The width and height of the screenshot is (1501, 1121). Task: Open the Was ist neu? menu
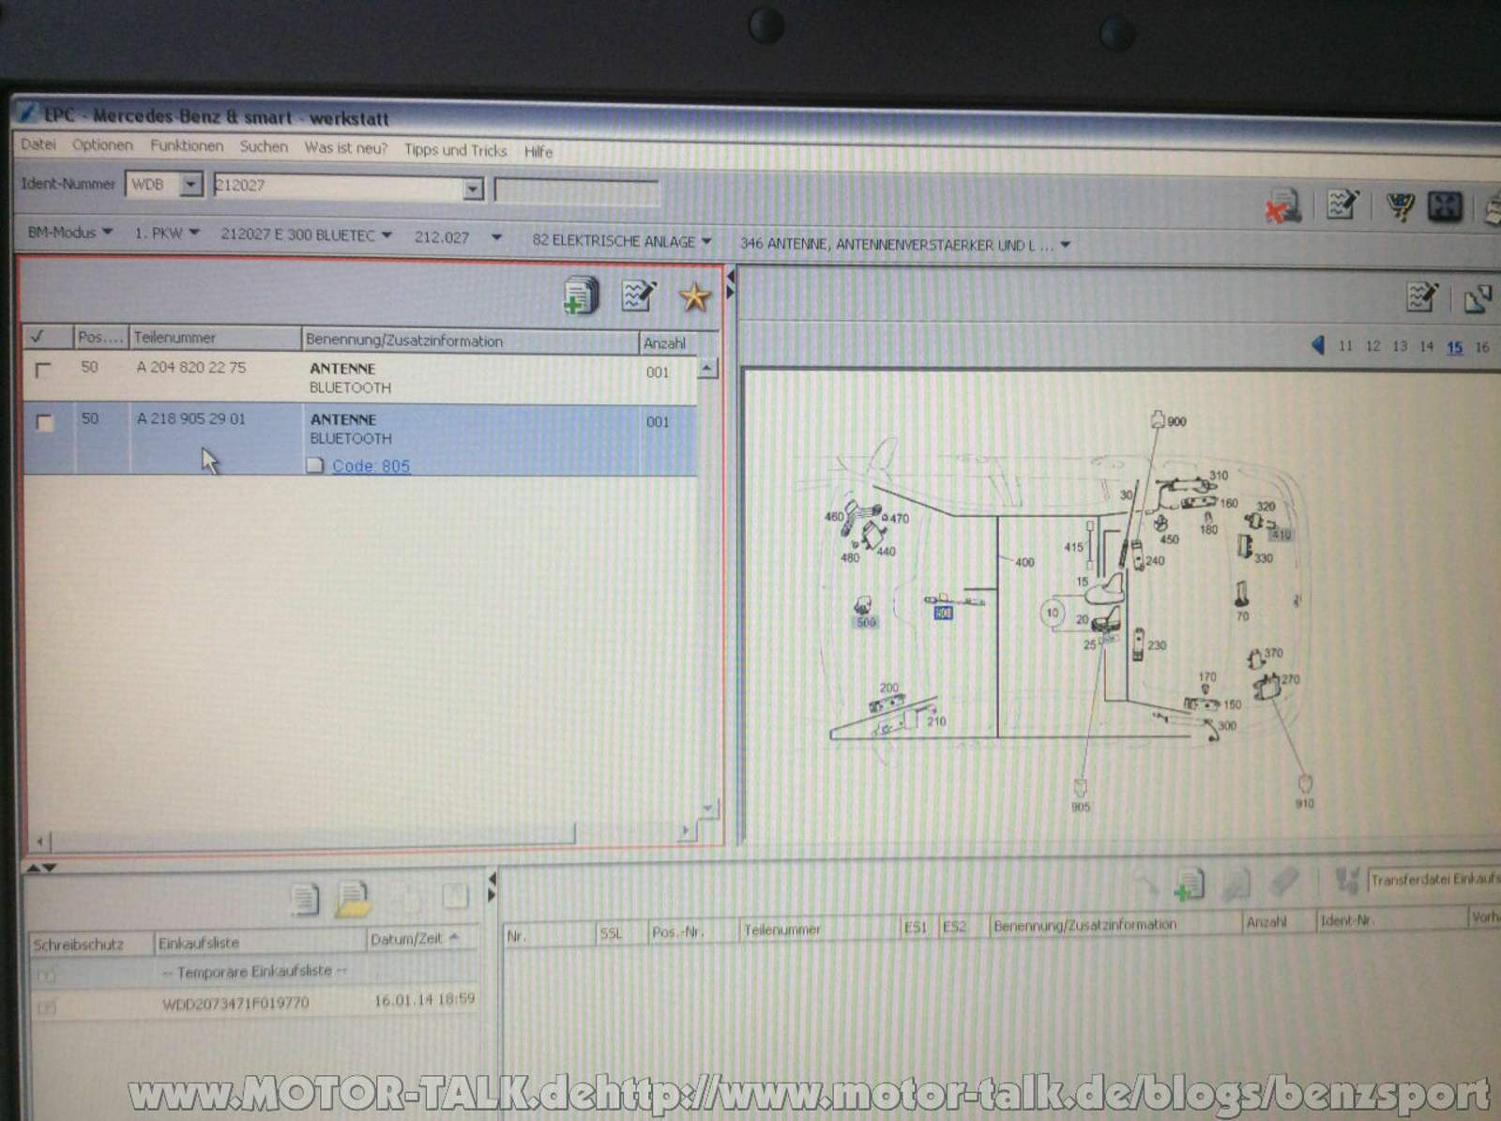(345, 147)
